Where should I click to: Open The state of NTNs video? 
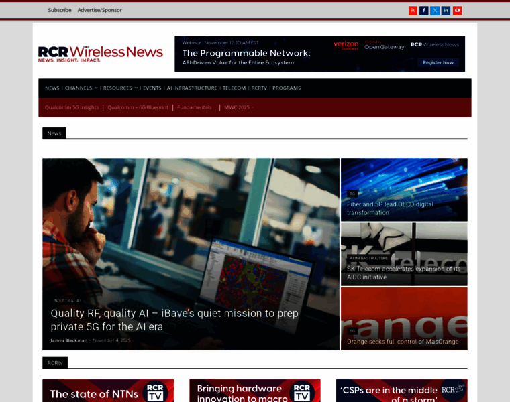(108, 391)
